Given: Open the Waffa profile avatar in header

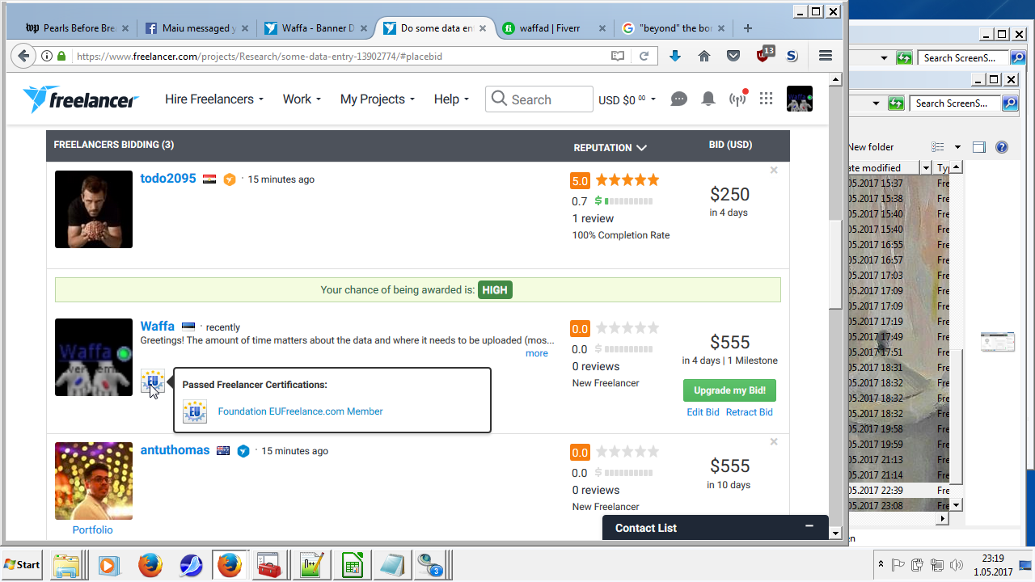Looking at the screenshot, I should (x=800, y=99).
